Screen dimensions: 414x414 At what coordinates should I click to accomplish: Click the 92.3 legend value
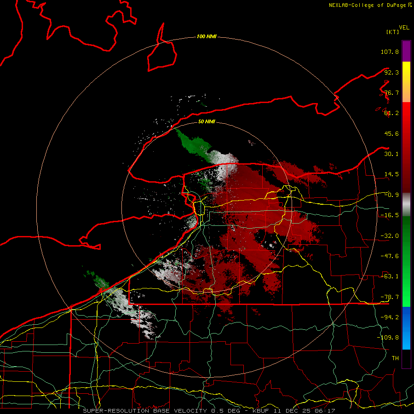coord(391,72)
